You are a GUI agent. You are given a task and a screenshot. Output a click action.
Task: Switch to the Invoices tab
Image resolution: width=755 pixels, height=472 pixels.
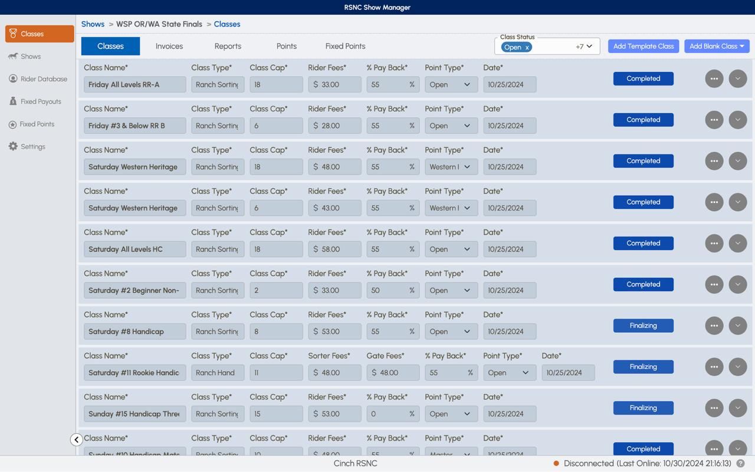(x=169, y=46)
